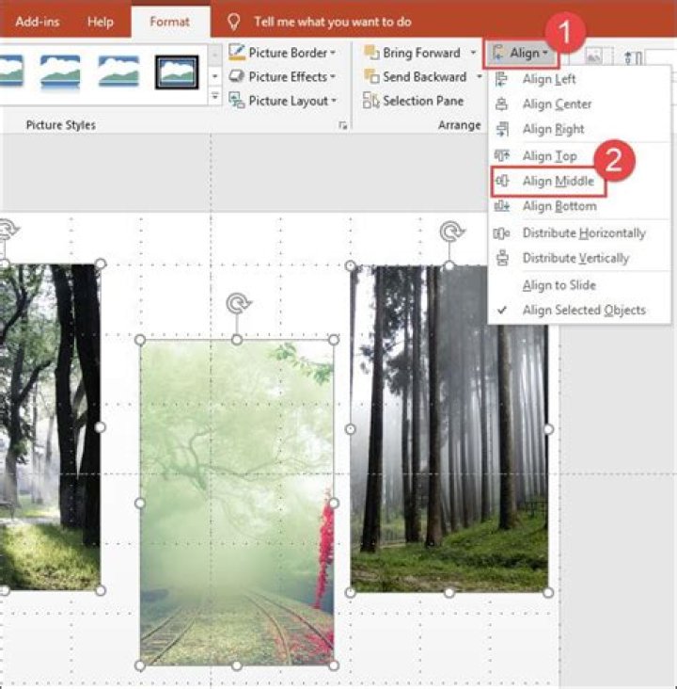Click the rotation handle of the middle picture
This screenshot has height=689, width=677.
(238, 303)
